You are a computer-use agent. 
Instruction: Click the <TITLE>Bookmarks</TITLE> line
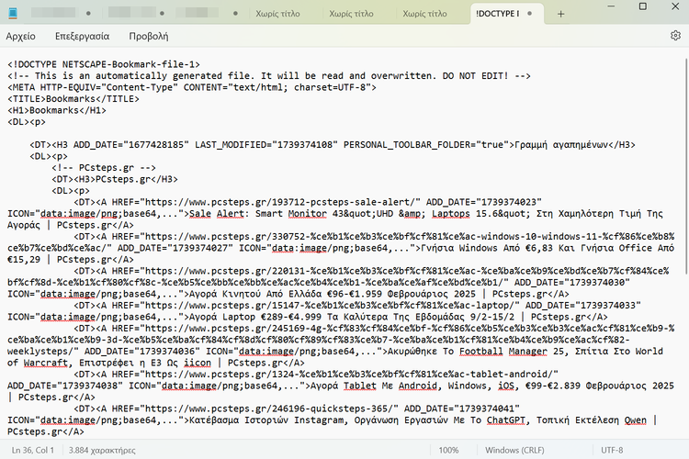coord(73,99)
